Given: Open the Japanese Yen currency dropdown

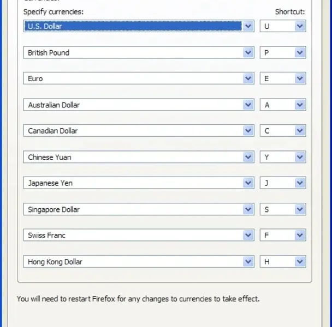Looking at the screenshot, I should (x=248, y=183).
